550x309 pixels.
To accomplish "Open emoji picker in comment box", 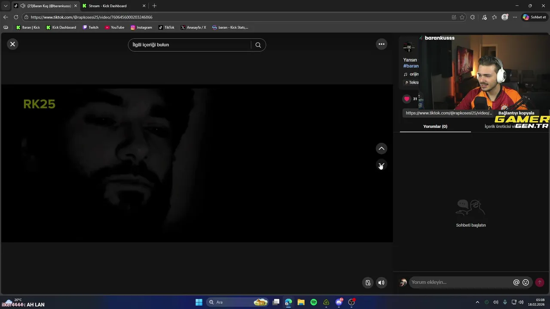I will (x=526, y=282).
